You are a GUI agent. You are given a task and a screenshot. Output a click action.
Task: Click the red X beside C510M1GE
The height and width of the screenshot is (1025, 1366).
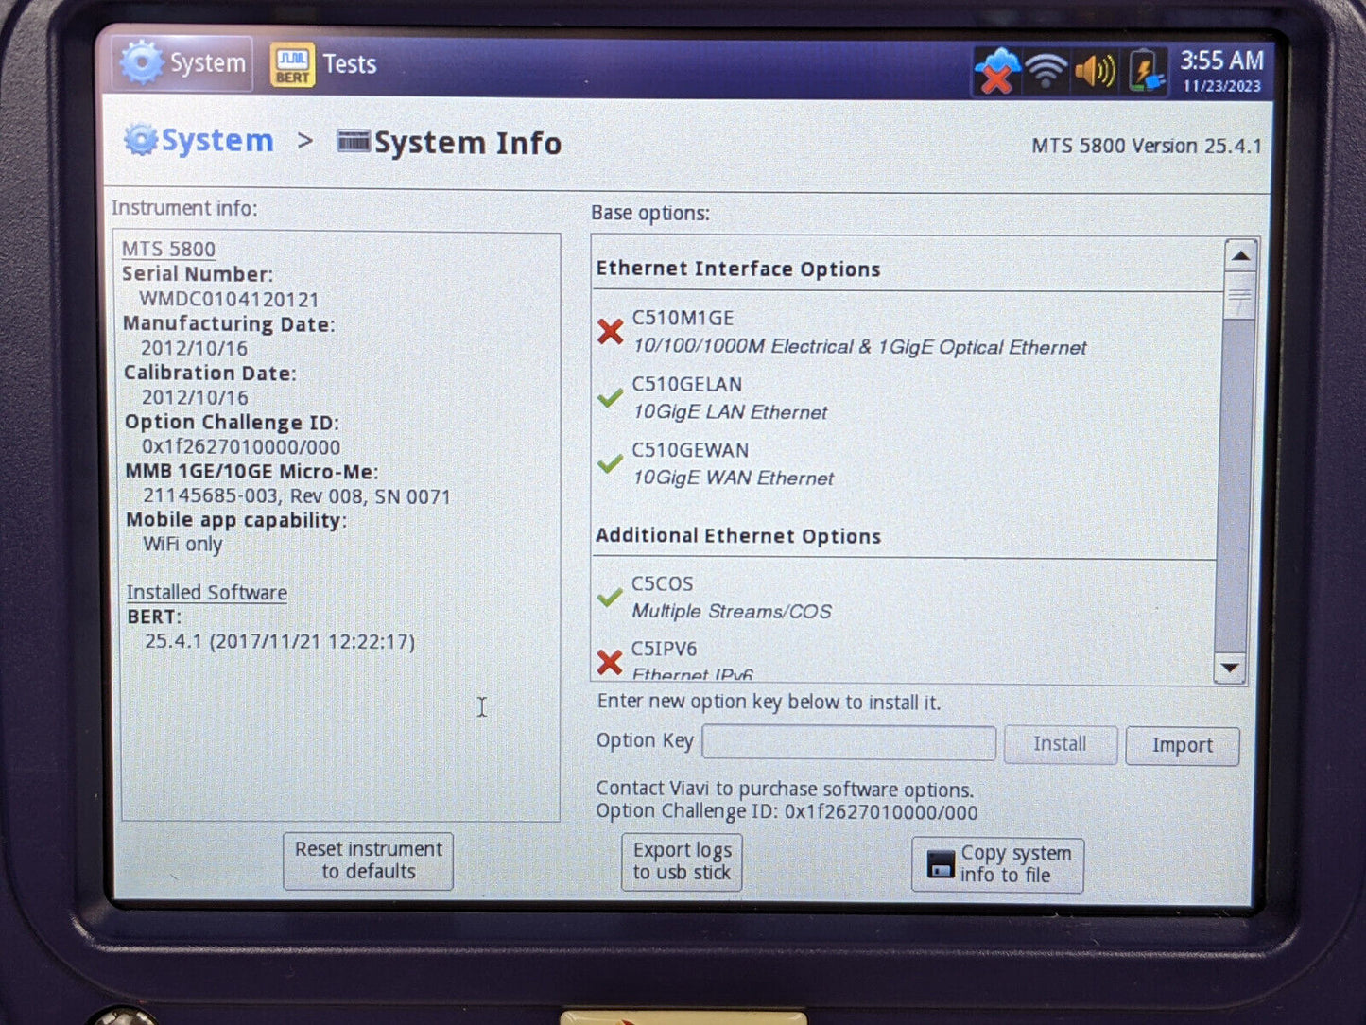611,332
